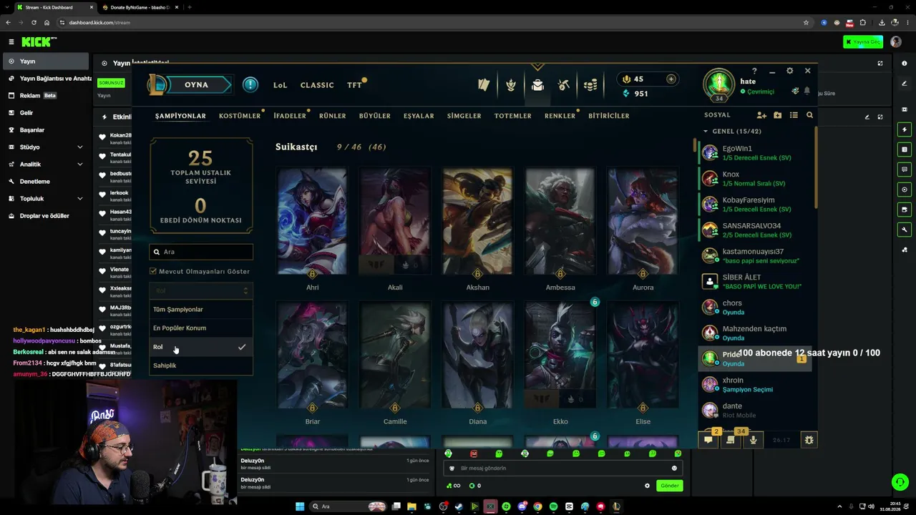
Task: Click the Bir mesaj gönderin input
Action: click(562, 469)
